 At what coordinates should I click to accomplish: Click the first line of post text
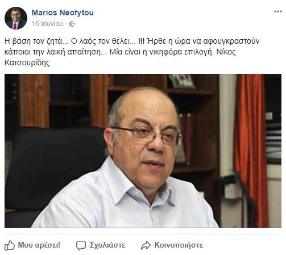click(x=132, y=41)
